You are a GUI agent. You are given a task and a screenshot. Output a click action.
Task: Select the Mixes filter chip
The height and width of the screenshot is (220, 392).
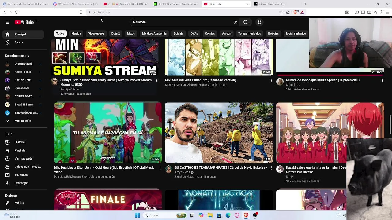pyautogui.click(x=131, y=33)
